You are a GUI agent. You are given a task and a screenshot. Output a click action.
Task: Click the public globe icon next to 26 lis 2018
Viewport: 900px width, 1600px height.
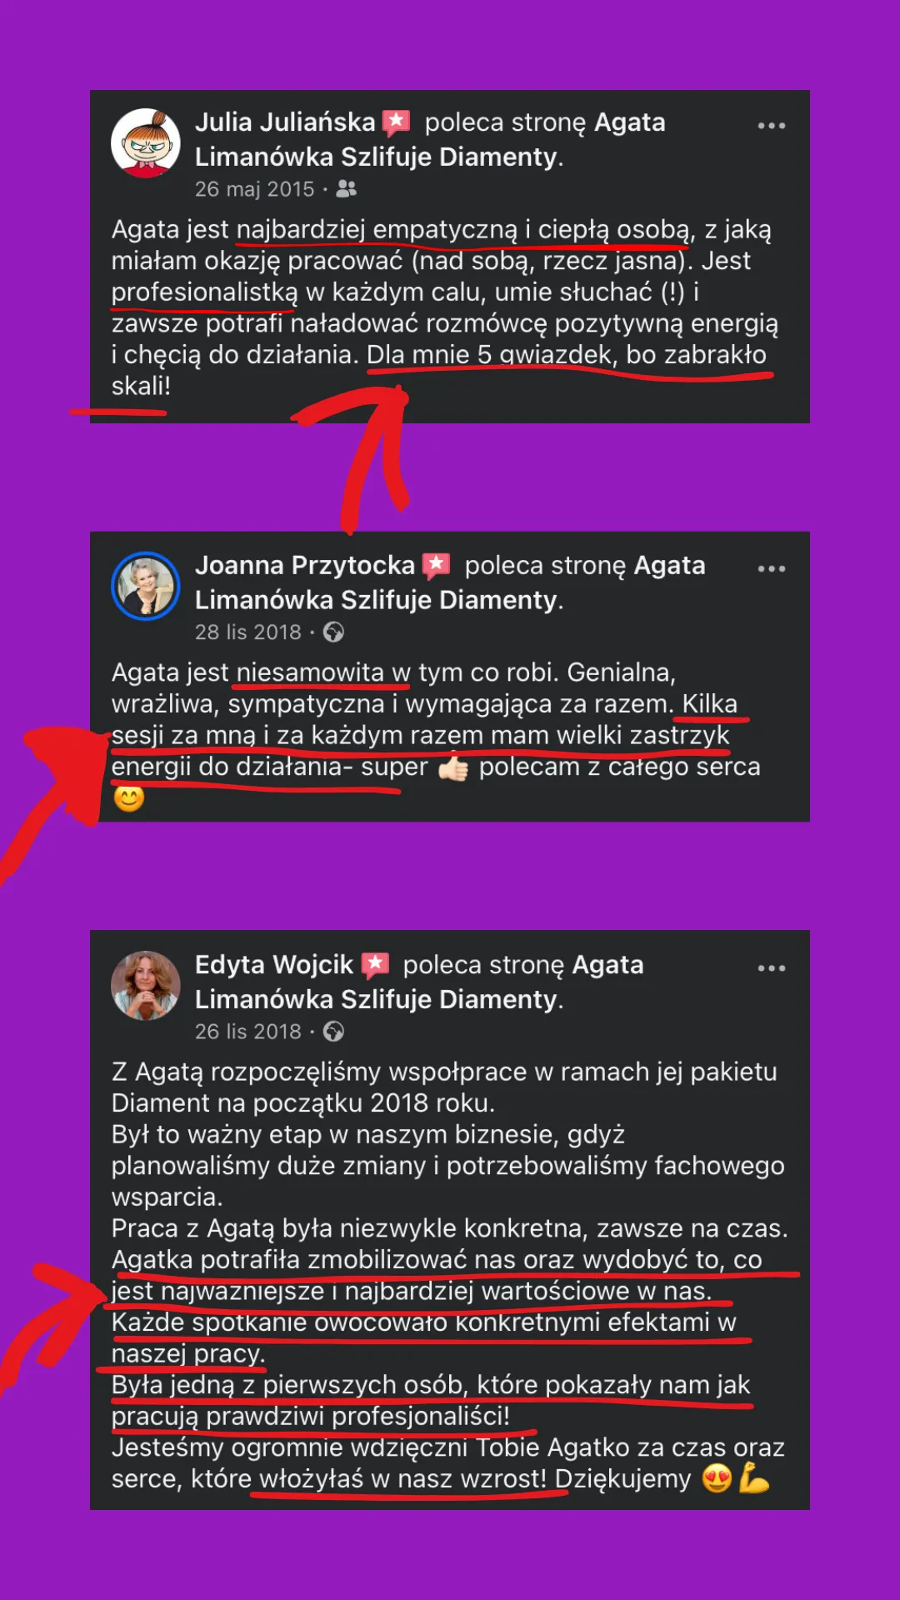(x=333, y=1032)
